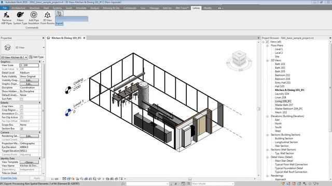The width and height of the screenshot is (332, 186).
Task: Click the Level 1 level marker symbol
Action: (68, 112)
